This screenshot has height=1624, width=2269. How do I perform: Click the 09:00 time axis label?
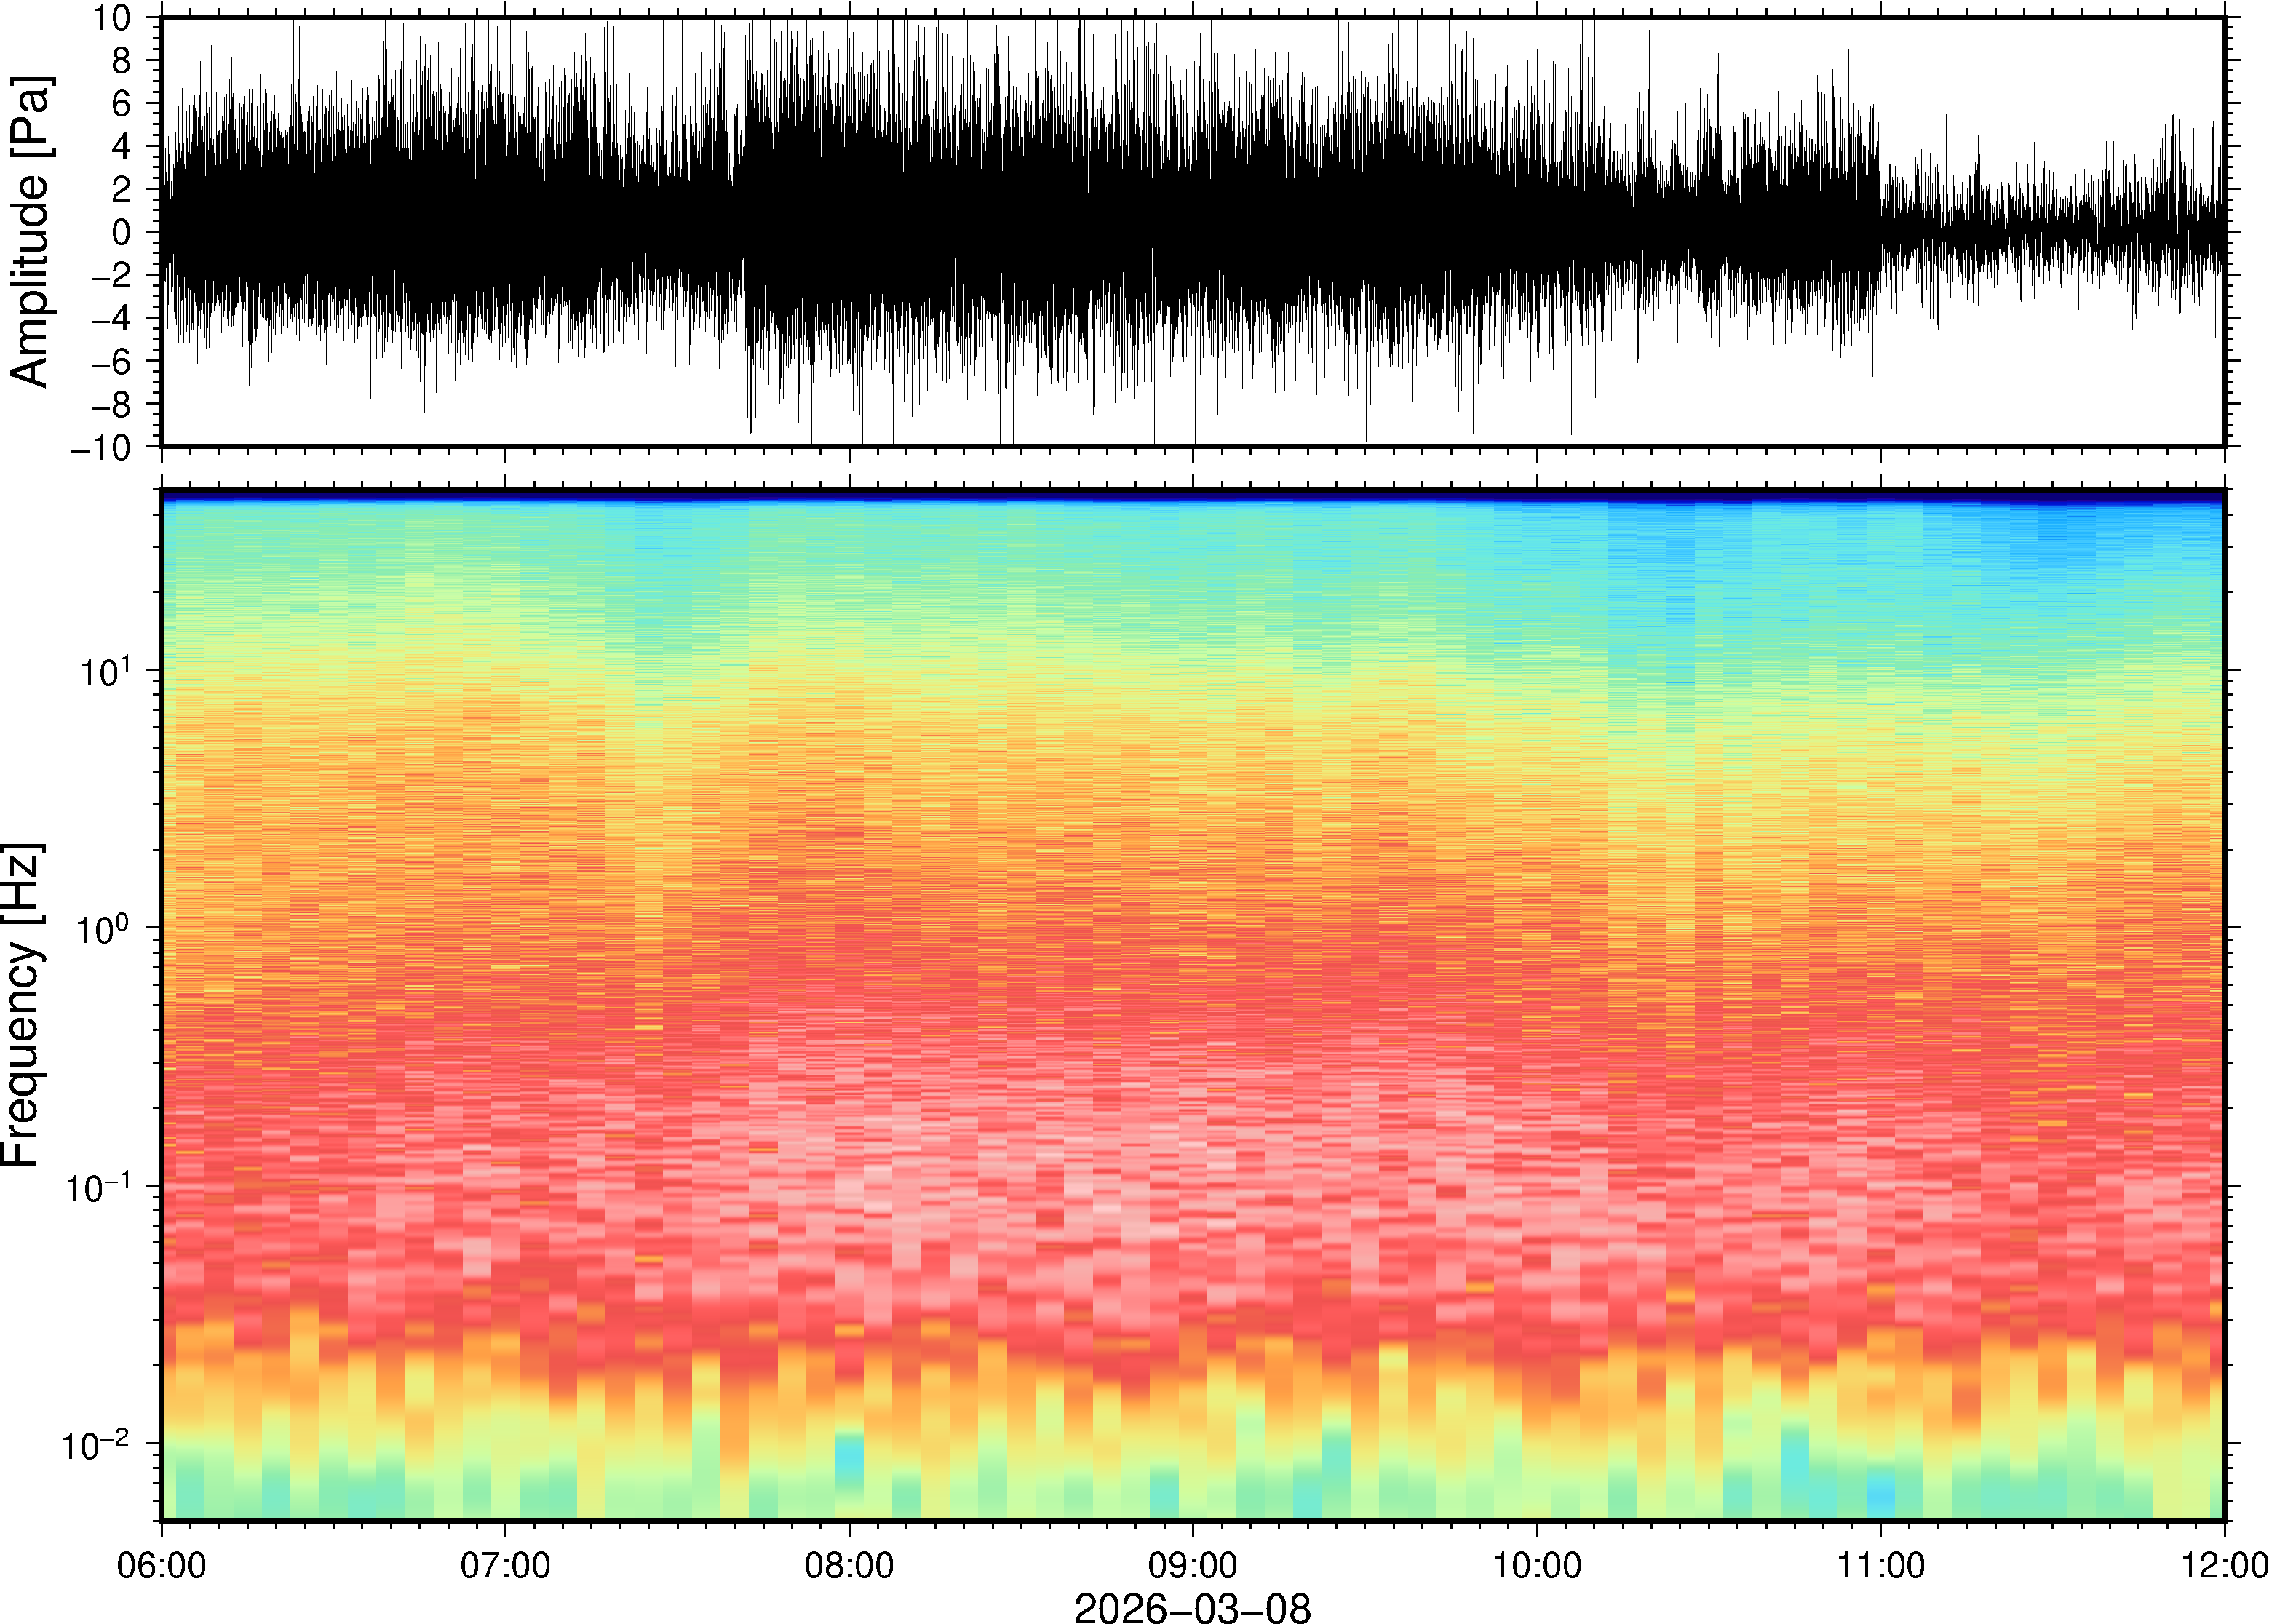[x=1193, y=1565]
